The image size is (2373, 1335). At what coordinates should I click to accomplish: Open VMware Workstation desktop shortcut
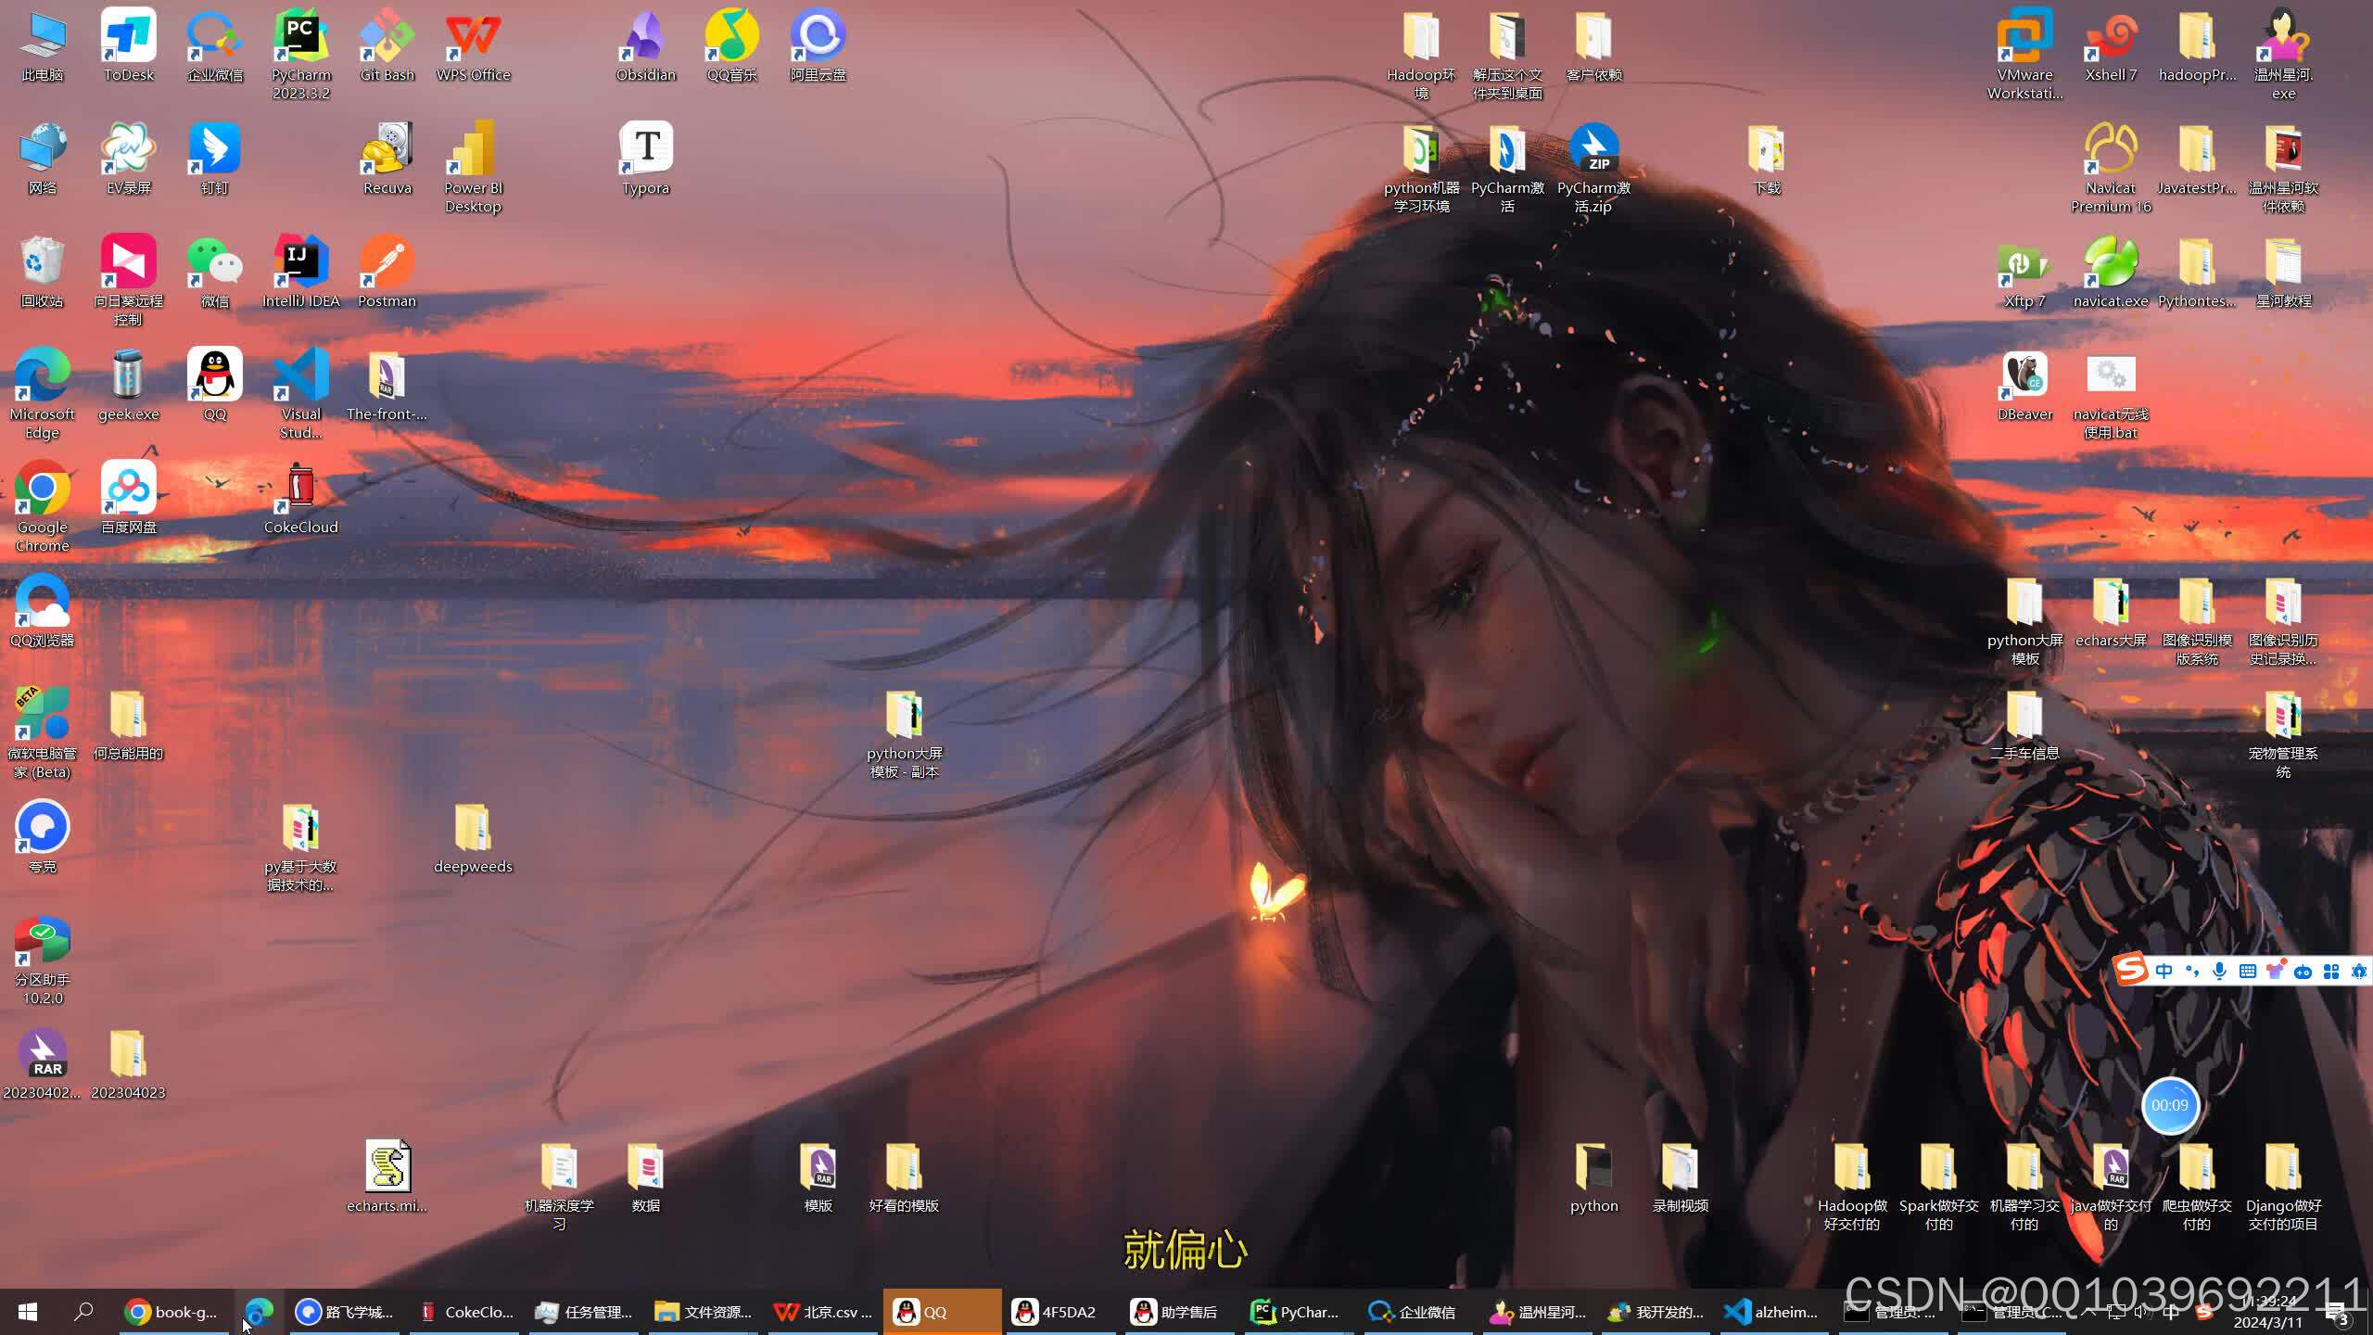click(2025, 54)
